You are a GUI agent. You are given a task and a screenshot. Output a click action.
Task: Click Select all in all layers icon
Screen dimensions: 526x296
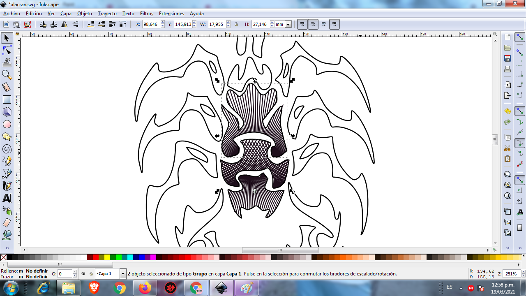(x=17, y=24)
